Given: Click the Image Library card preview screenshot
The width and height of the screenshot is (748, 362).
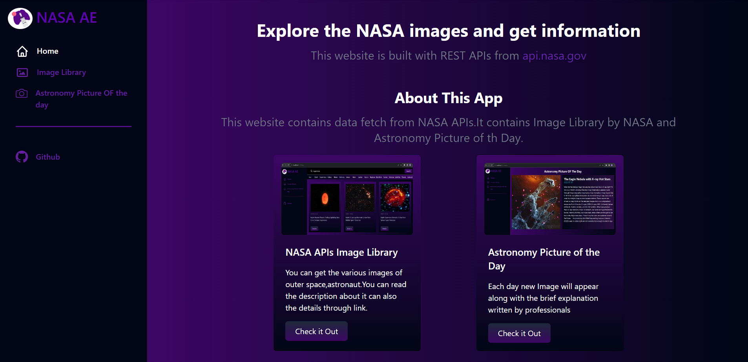Looking at the screenshot, I should click(347, 199).
